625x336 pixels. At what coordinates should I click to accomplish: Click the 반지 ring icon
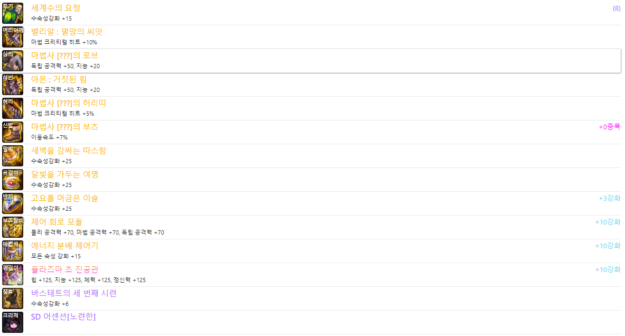coord(12,203)
